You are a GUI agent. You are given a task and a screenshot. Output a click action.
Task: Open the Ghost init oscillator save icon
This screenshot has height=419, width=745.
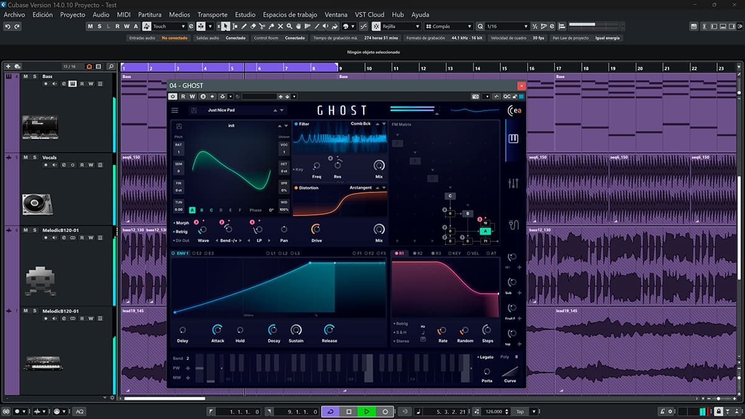[179, 125]
